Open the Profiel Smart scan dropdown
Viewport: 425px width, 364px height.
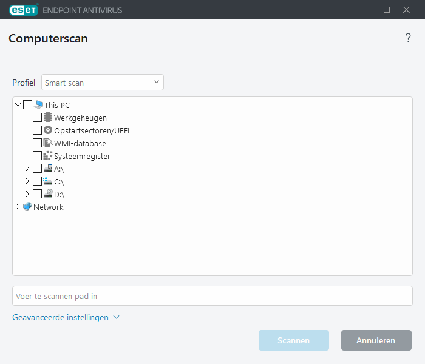click(x=103, y=83)
